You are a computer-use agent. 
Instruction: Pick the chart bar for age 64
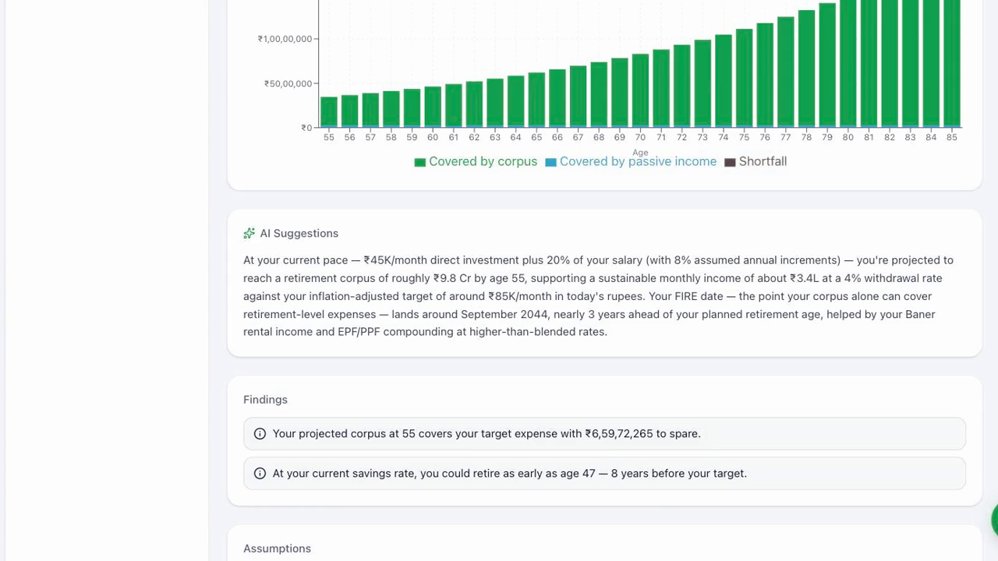[516, 101]
